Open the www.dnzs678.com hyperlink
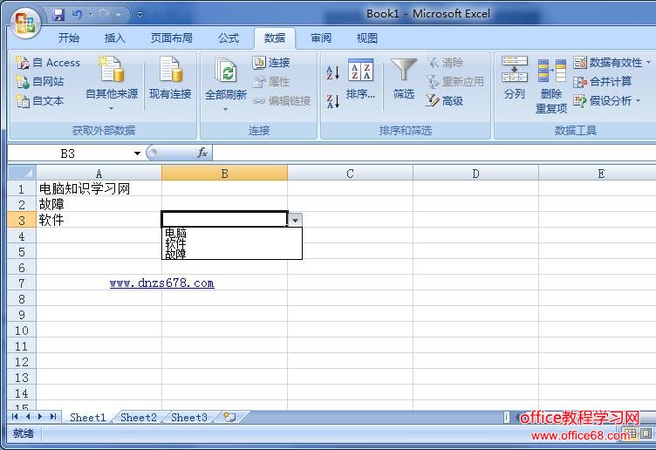This screenshot has width=656, height=450. point(162,283)
